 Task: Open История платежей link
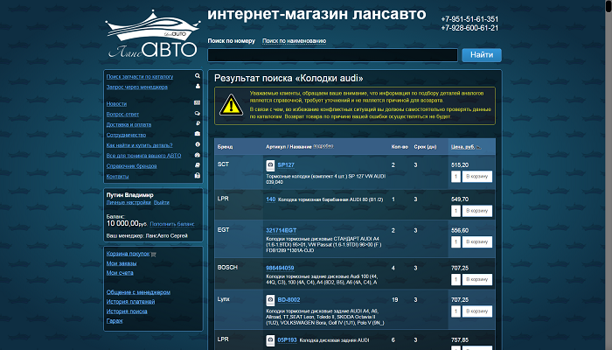[x=131, y=302]
